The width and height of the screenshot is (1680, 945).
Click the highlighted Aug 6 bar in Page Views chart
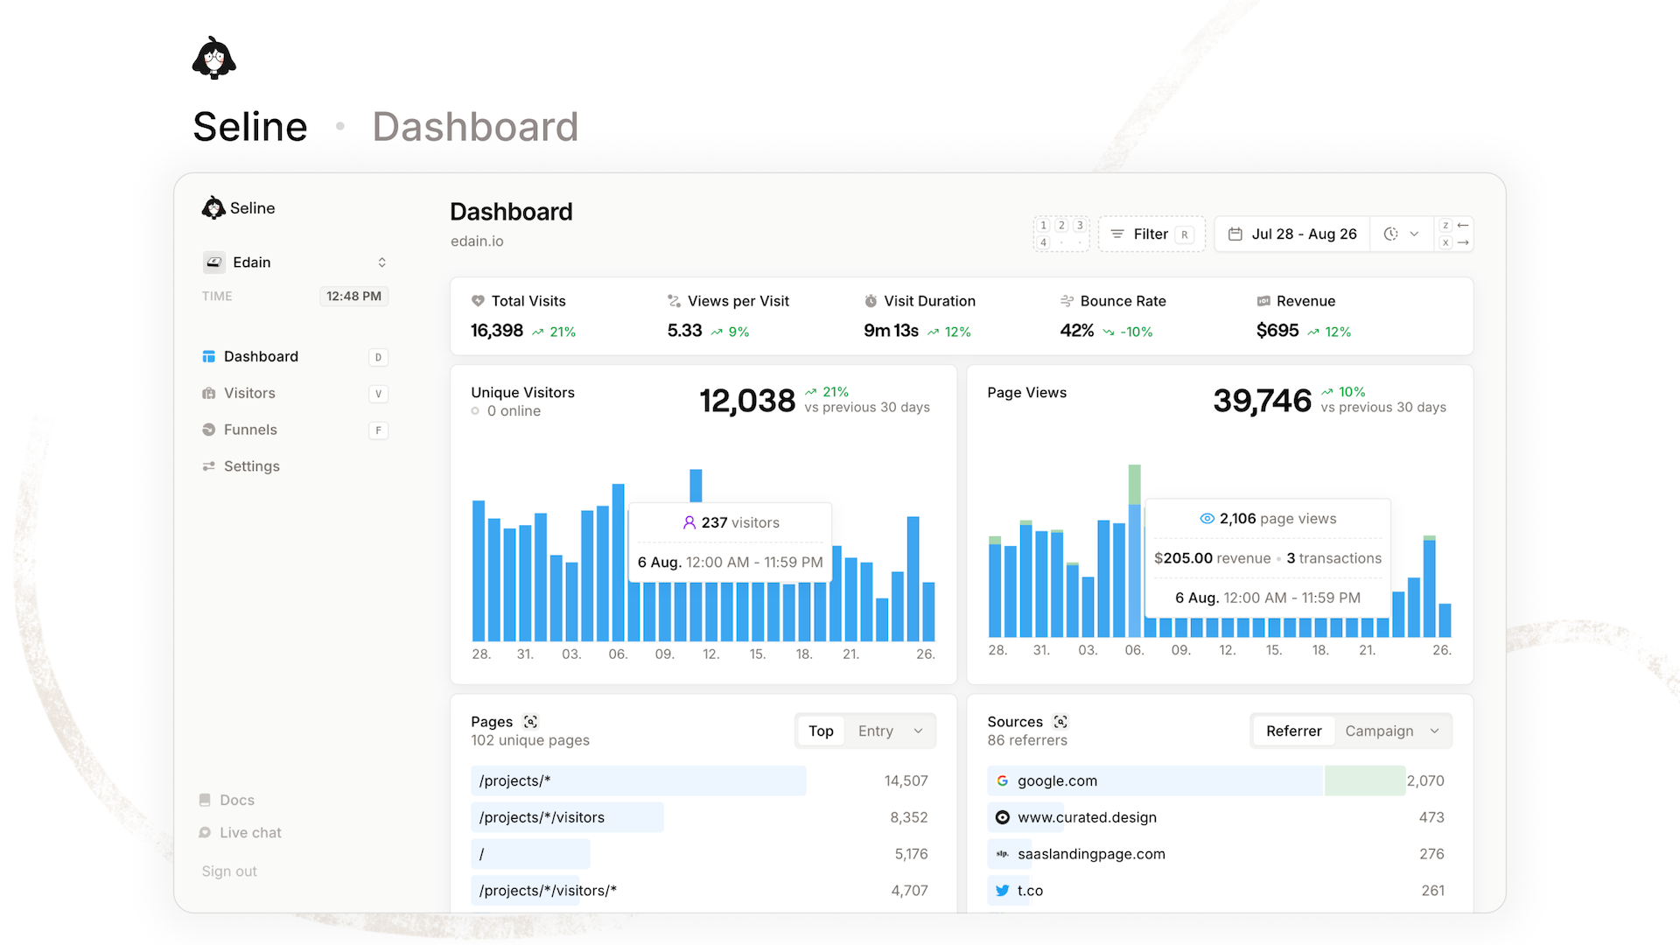[x=1134, y=551]
